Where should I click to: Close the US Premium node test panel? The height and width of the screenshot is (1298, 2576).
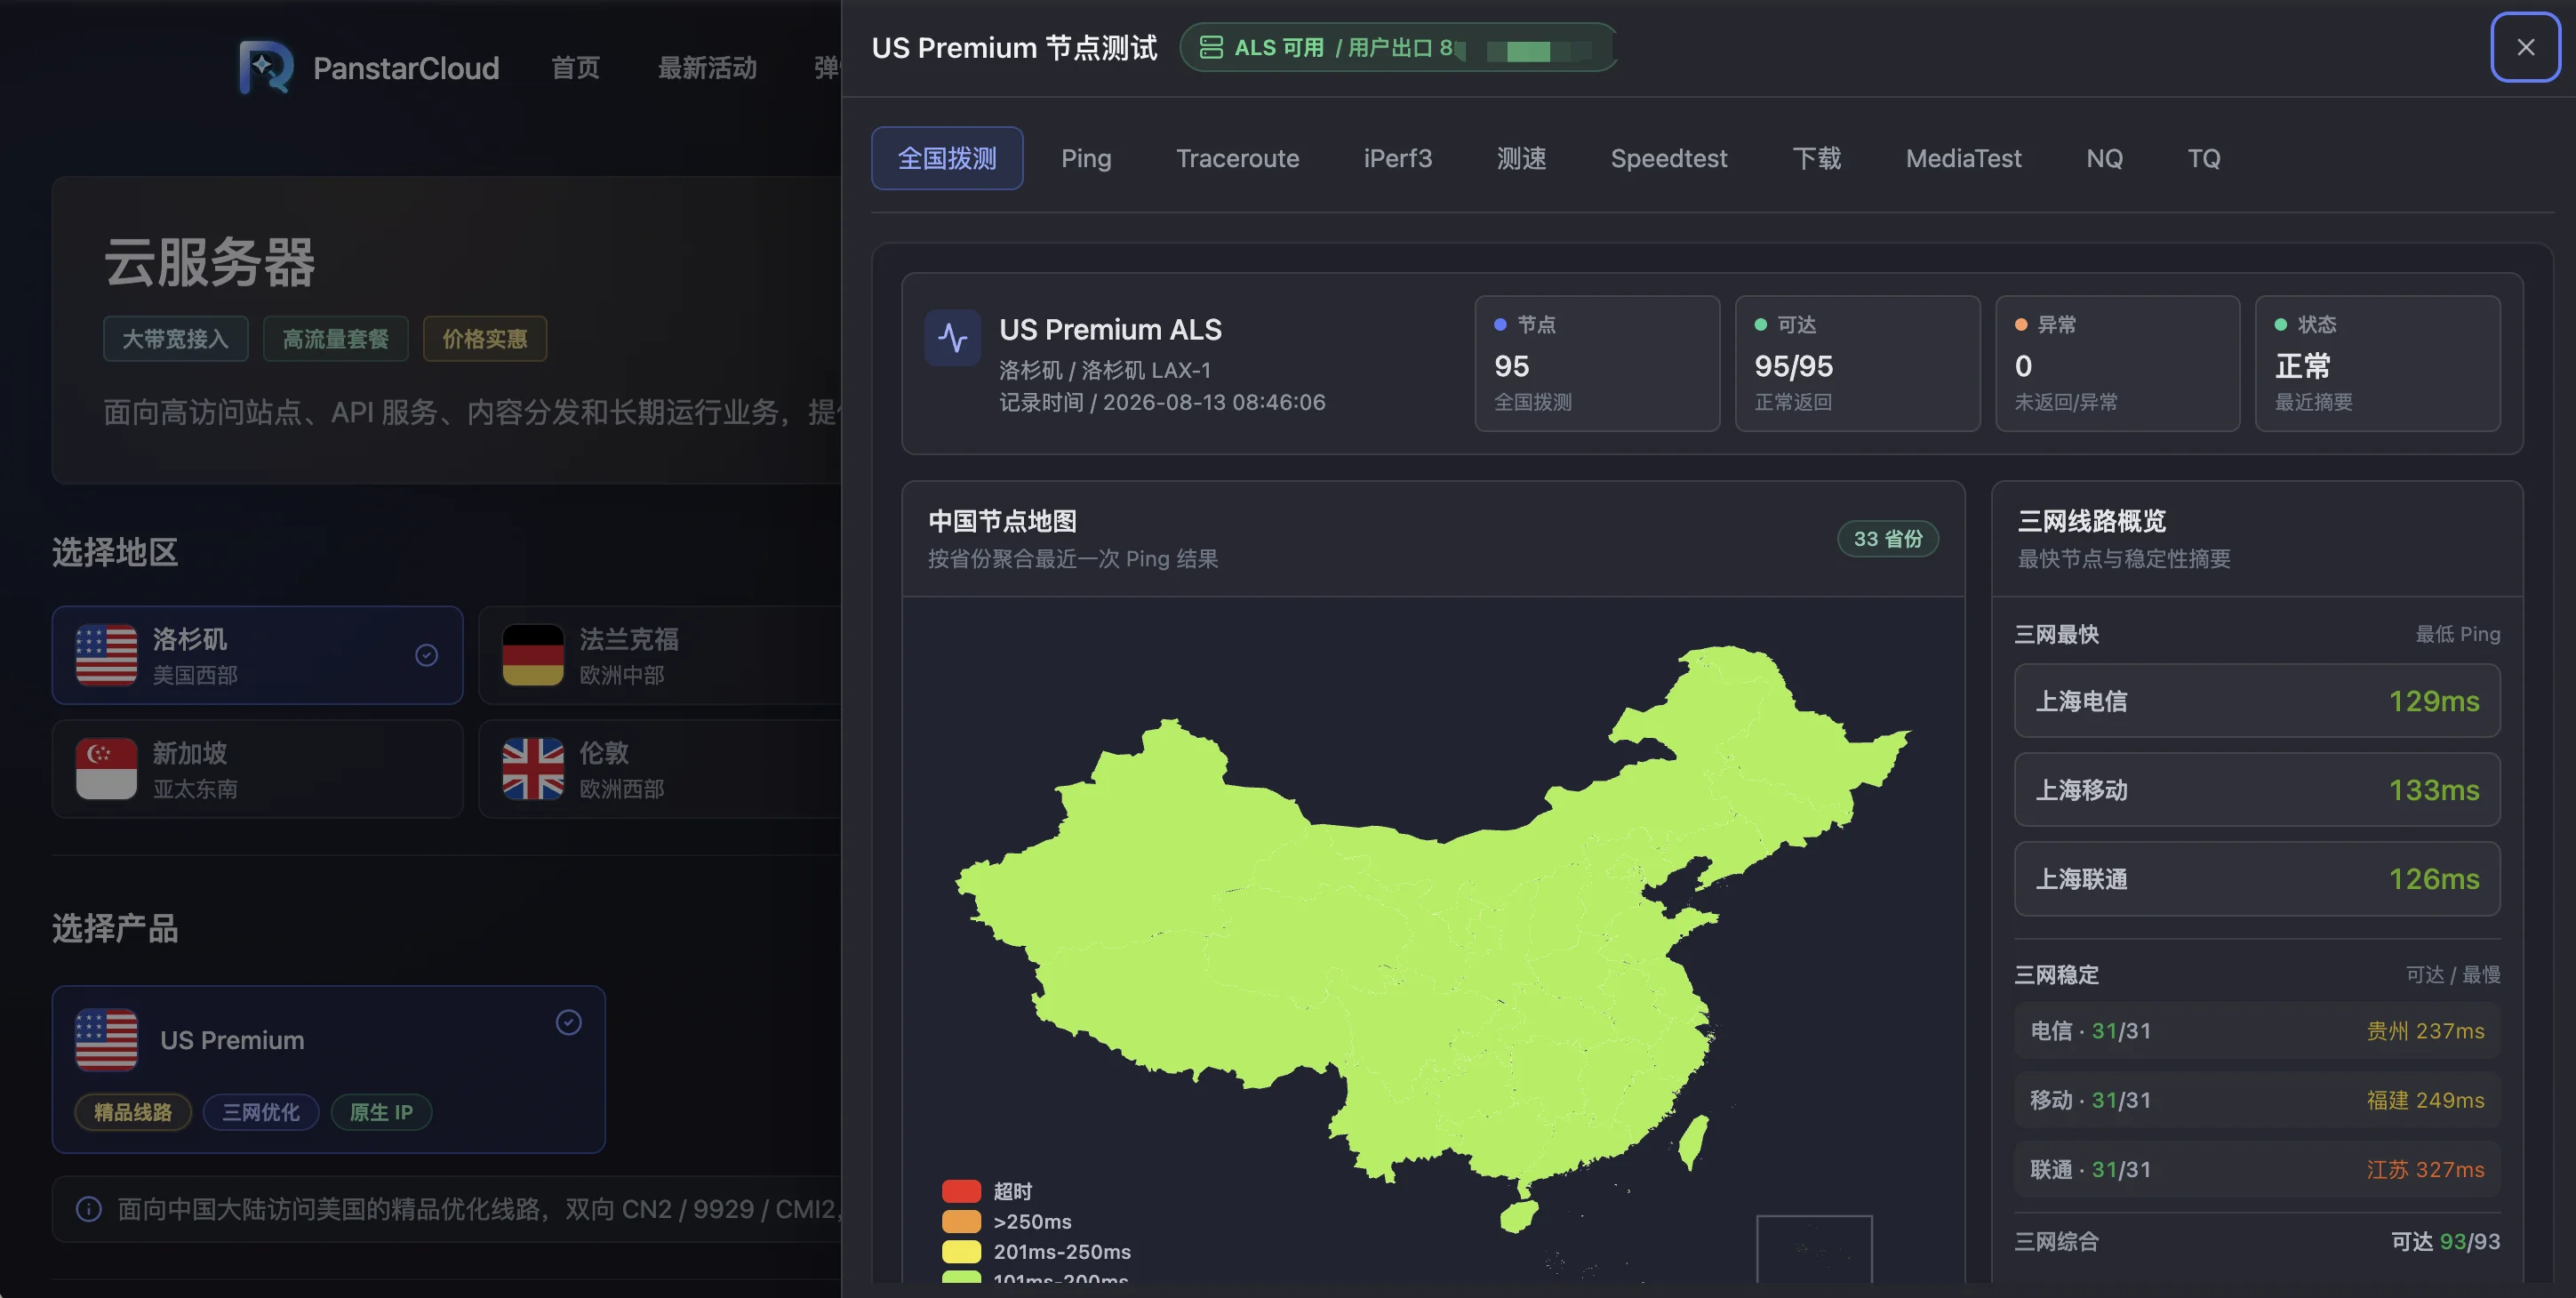2525,47
